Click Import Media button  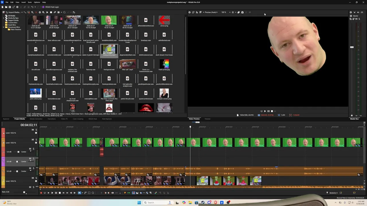point(13,12)
